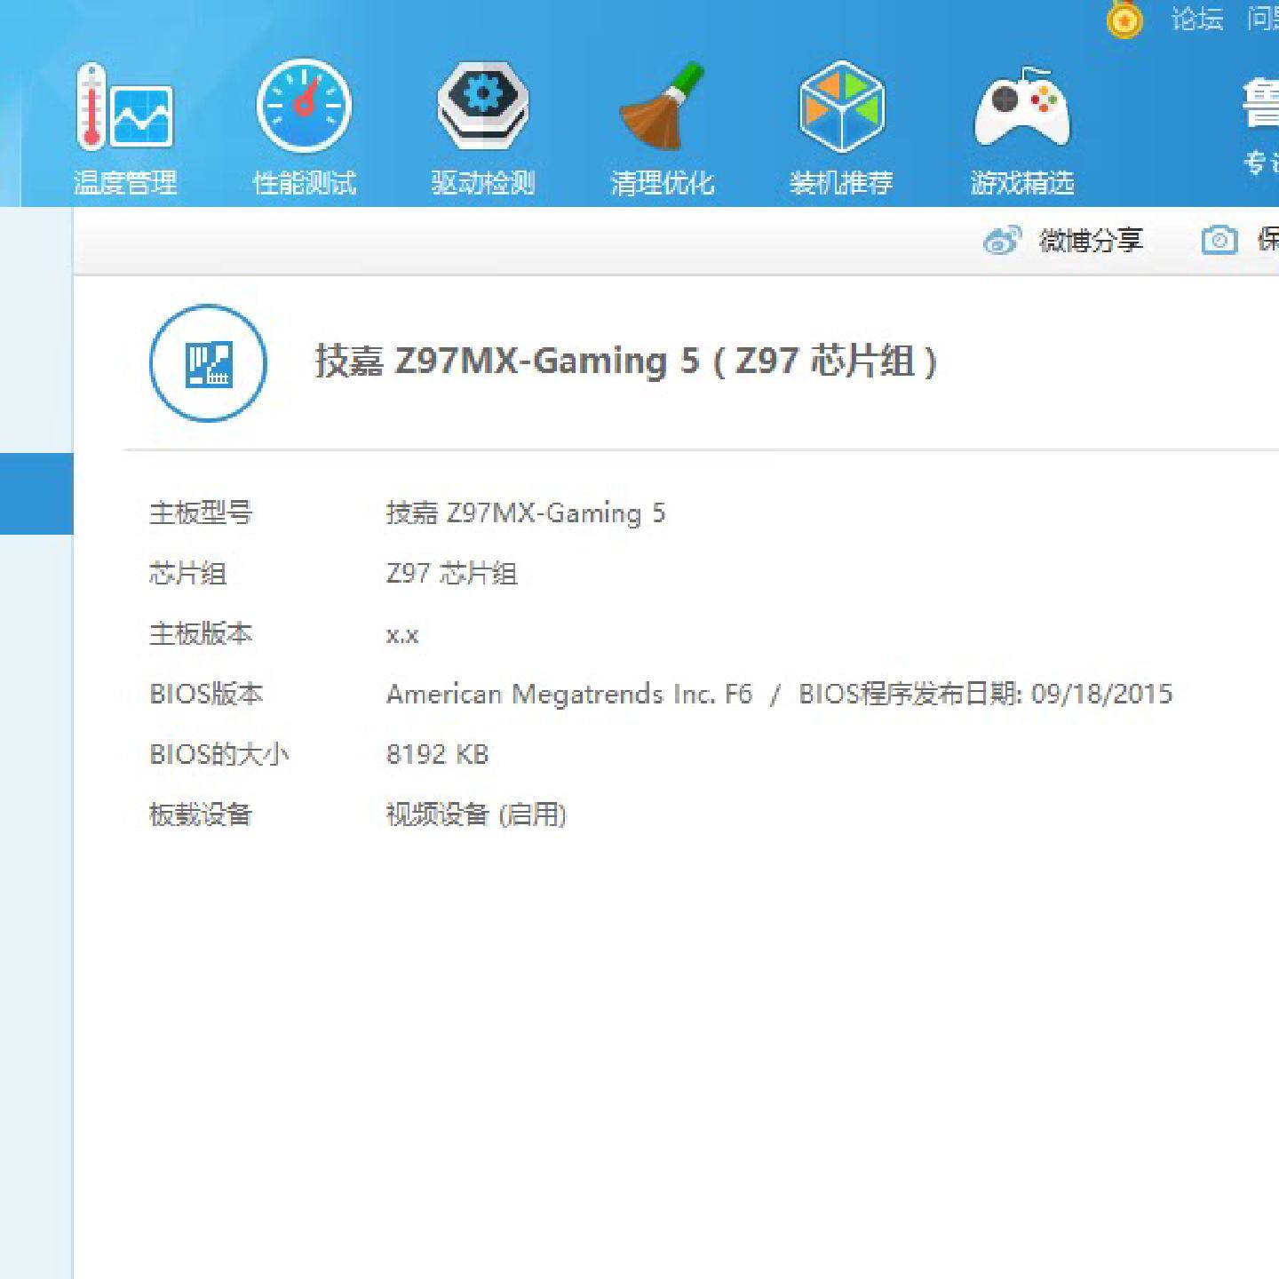Select the 板载设备 onboard device entry
The image size is (1279, 1279).
pyautogui.click(x=203, y=813)
